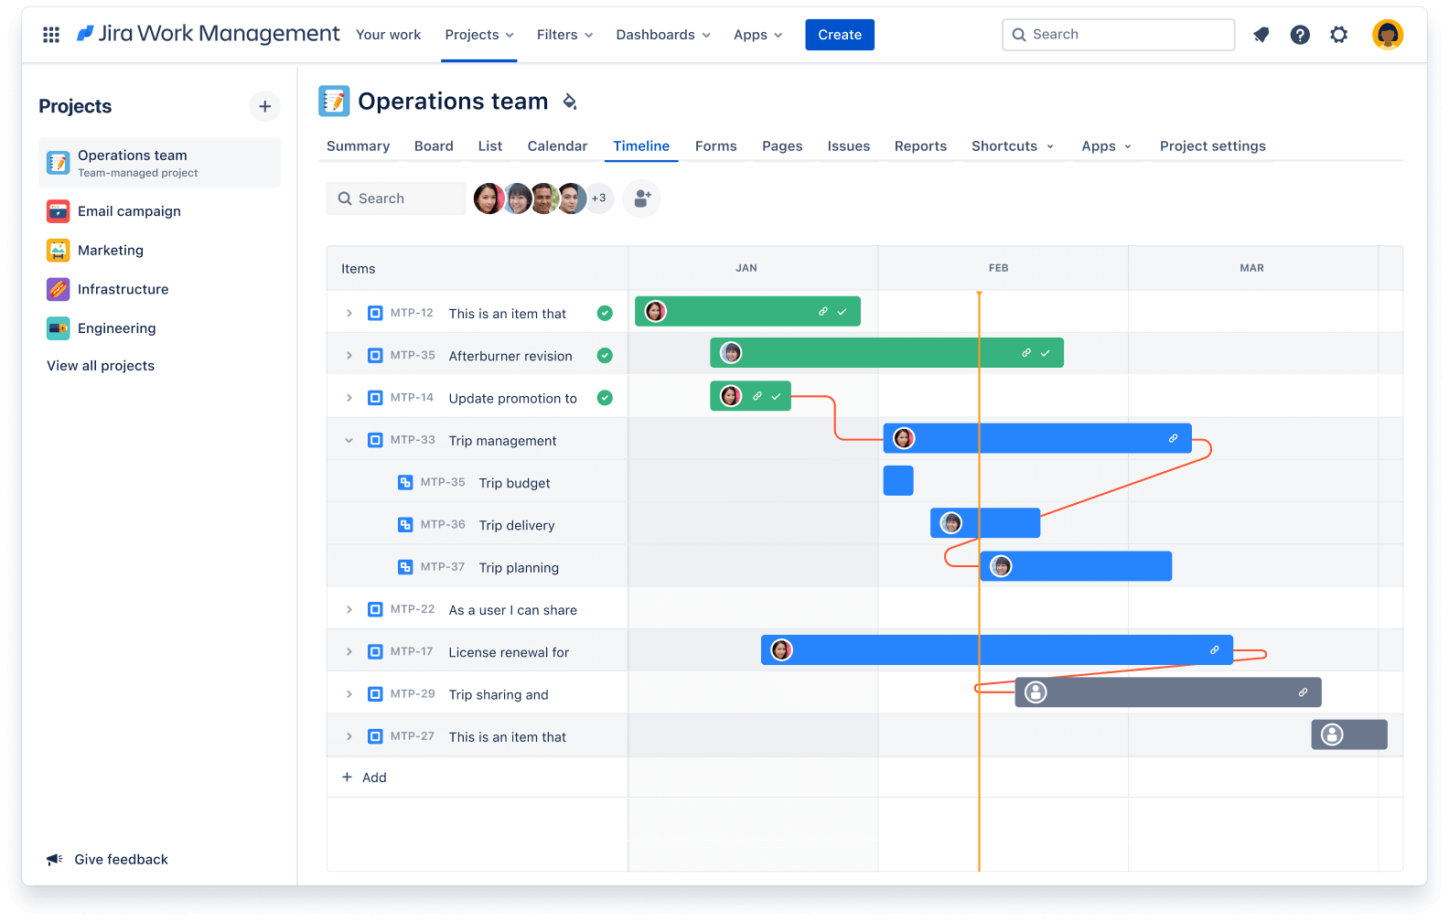Screen dimensions: 1449x922
Task: Toggle the done checkmark for MTP-12
Action: 605,314
